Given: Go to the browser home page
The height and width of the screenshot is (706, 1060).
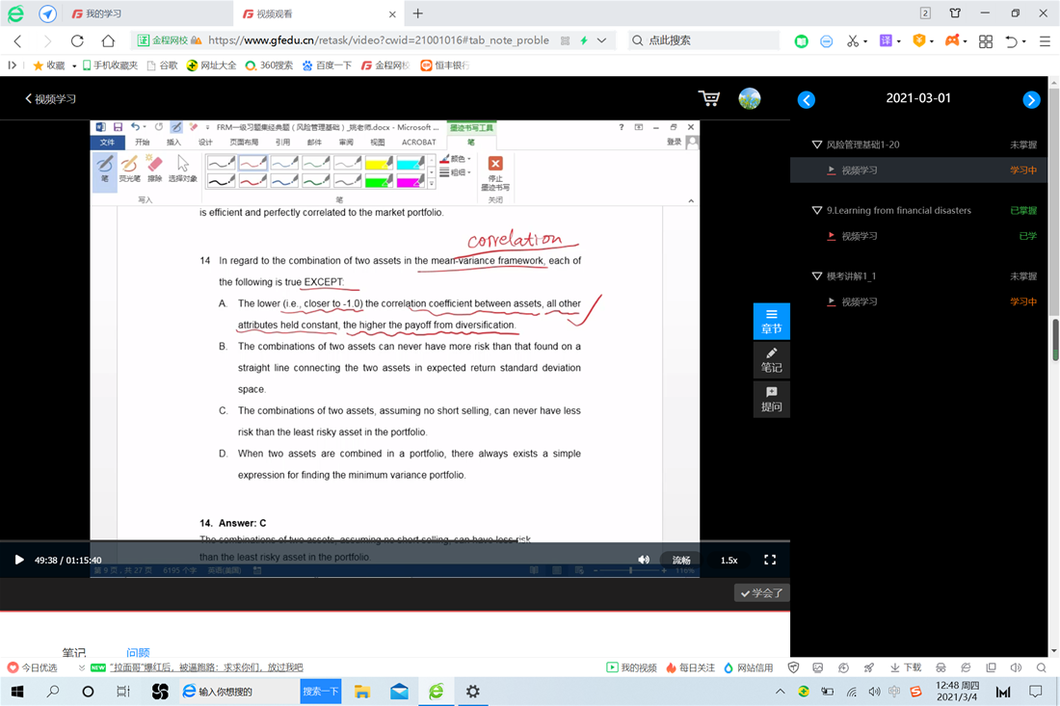Looking at the screenshot, I should (108, 40).
